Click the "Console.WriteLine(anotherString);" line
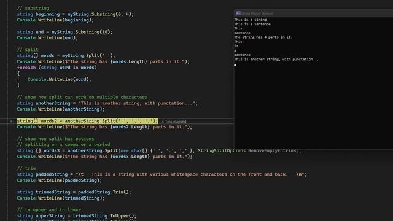 click(x=61, y=109)
